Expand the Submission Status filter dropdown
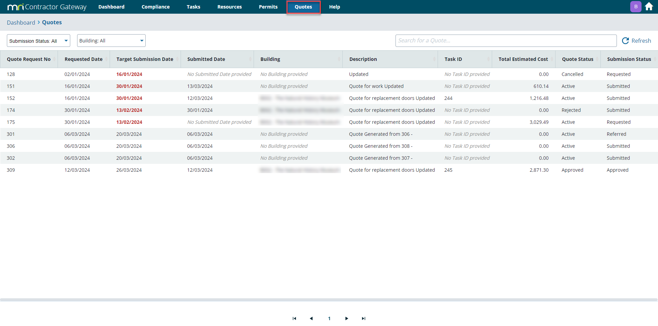Viewport: 658px width, 326px height. point(38,41)
